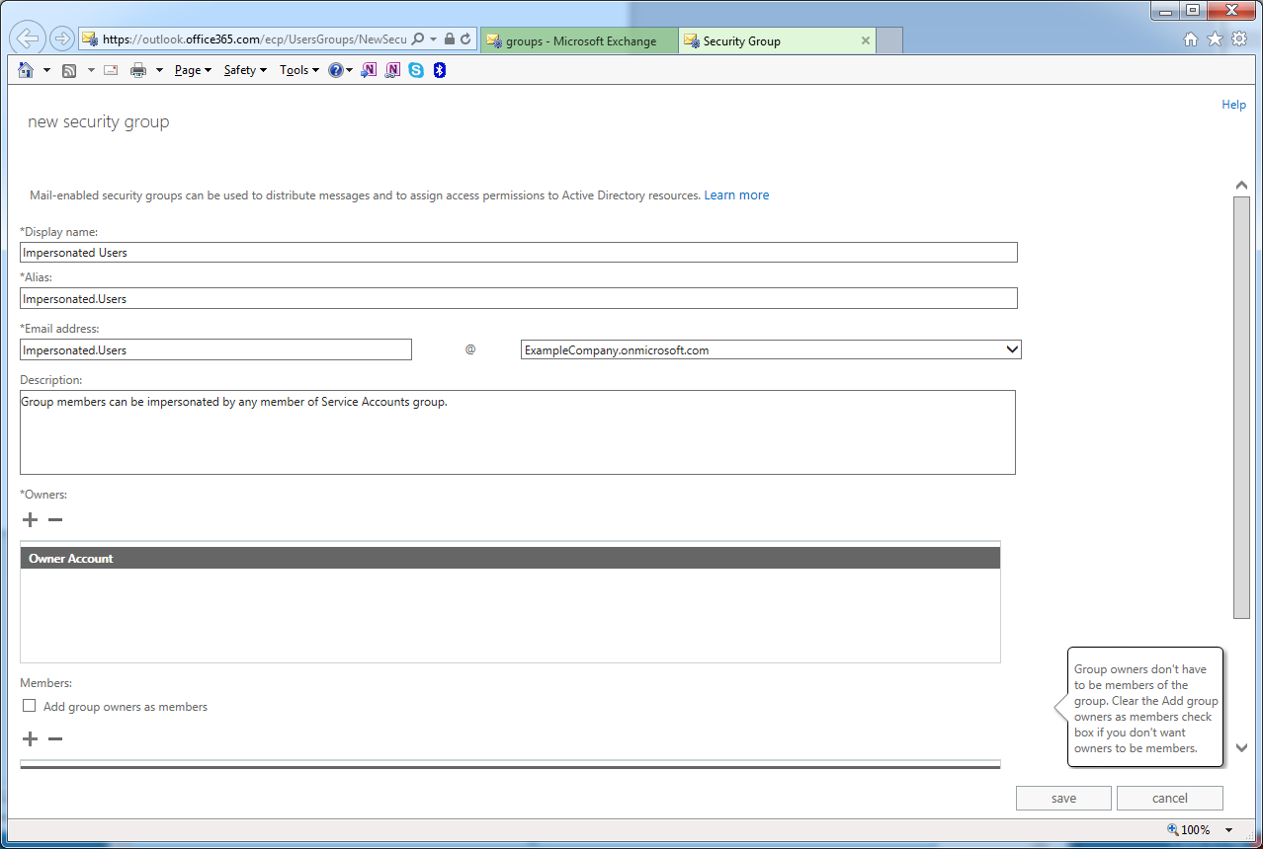Expand the zoom level 100% dropdown

click(1228, 830)
